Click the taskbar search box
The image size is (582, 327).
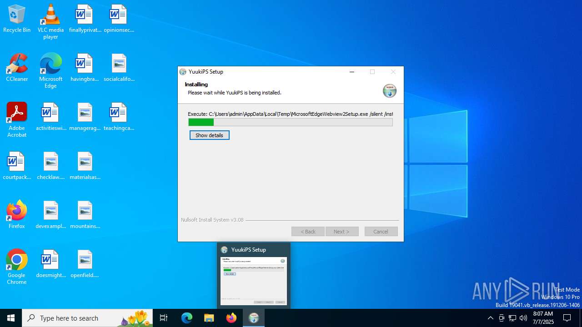pyautogui.click(x=87, y=318)
